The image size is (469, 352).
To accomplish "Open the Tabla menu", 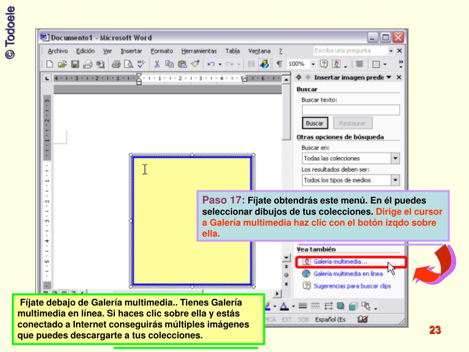I will [233, 51].
